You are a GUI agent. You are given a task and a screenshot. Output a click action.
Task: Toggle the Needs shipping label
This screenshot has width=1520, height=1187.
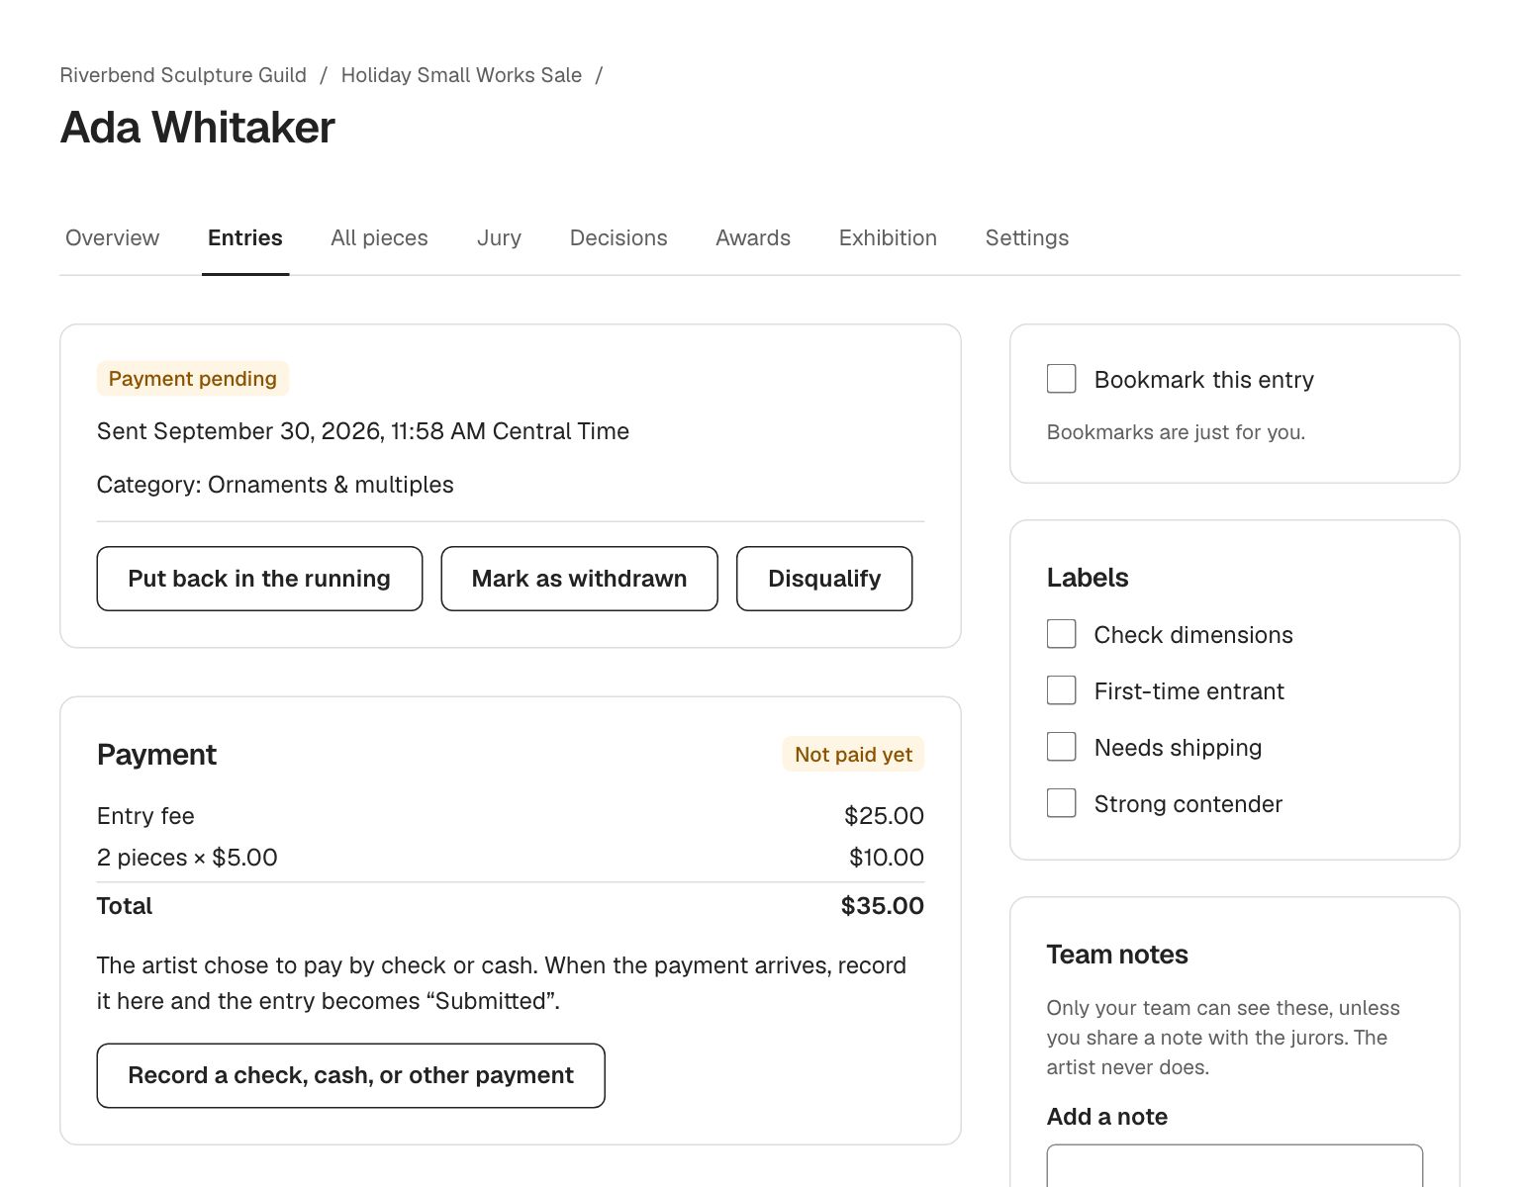1062,747
